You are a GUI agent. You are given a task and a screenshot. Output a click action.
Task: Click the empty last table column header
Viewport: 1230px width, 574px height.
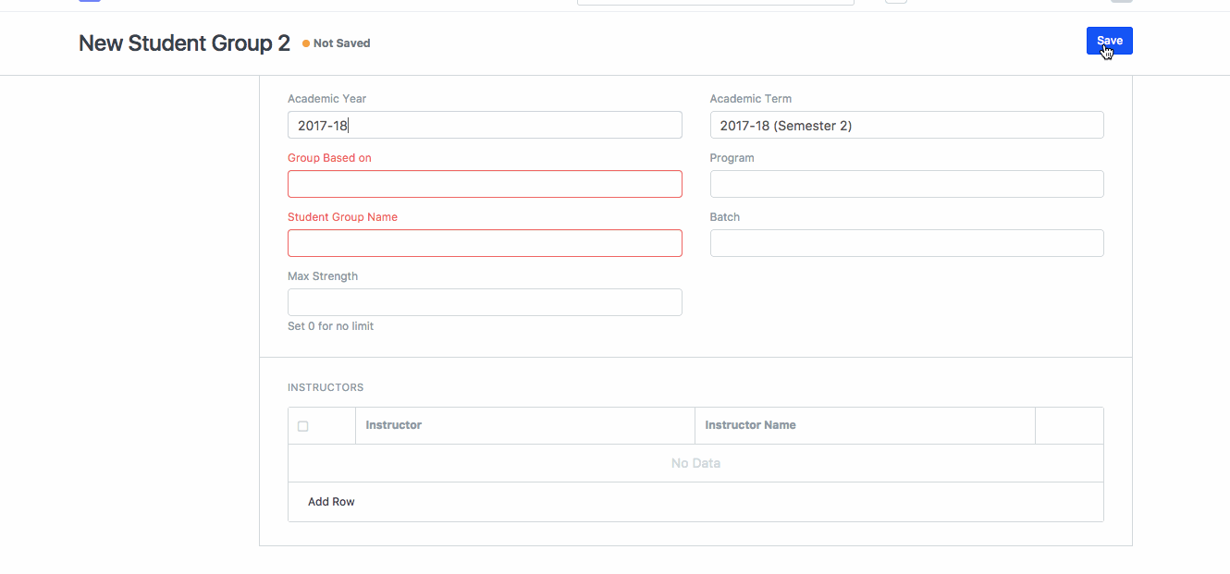pos(1068,425)
